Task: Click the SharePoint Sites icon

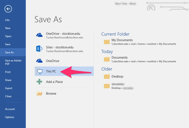Action: pyautogui.click(x=40, y=49)
